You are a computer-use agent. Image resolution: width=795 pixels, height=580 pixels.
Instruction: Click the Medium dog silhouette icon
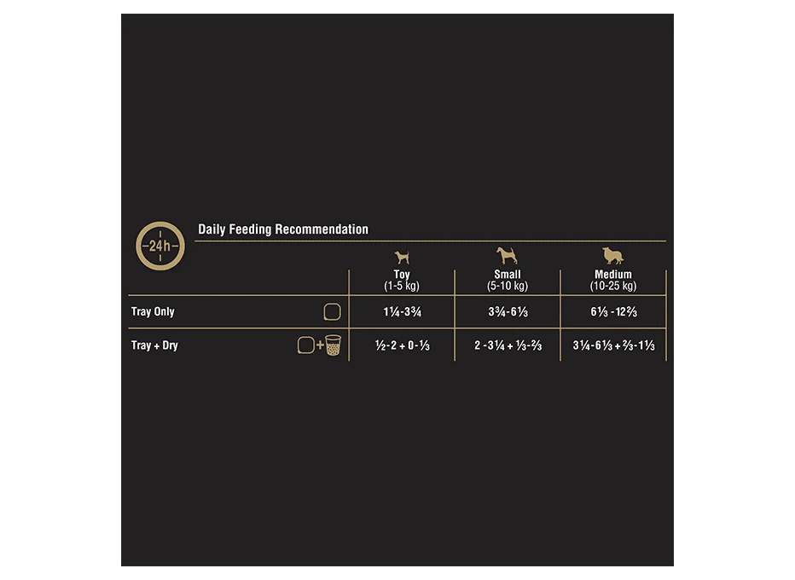click(613, 256)
